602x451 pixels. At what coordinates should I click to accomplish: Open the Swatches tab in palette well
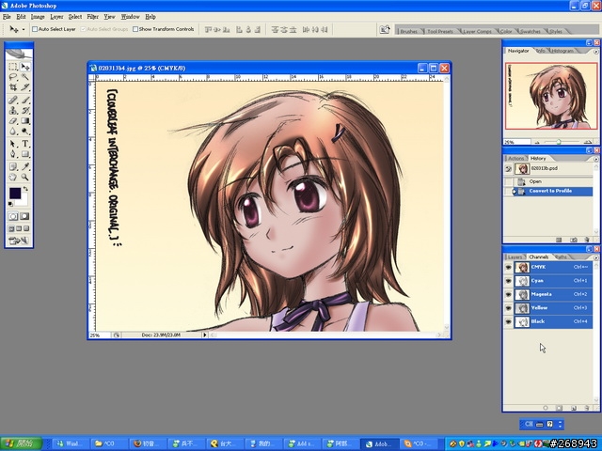coord(531,31)
